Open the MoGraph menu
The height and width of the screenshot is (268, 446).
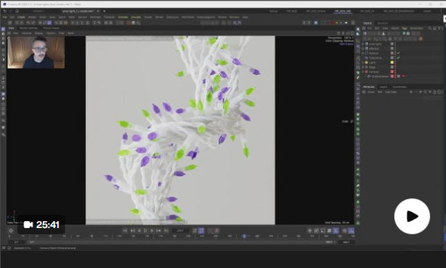point(95,17)
